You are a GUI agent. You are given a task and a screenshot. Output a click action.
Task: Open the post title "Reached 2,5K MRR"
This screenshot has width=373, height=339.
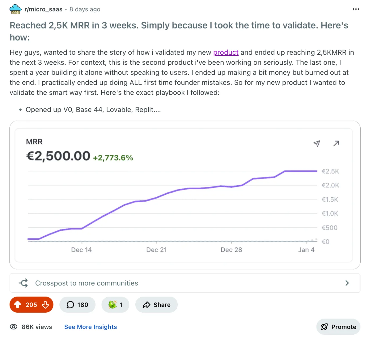pos(179,31)
